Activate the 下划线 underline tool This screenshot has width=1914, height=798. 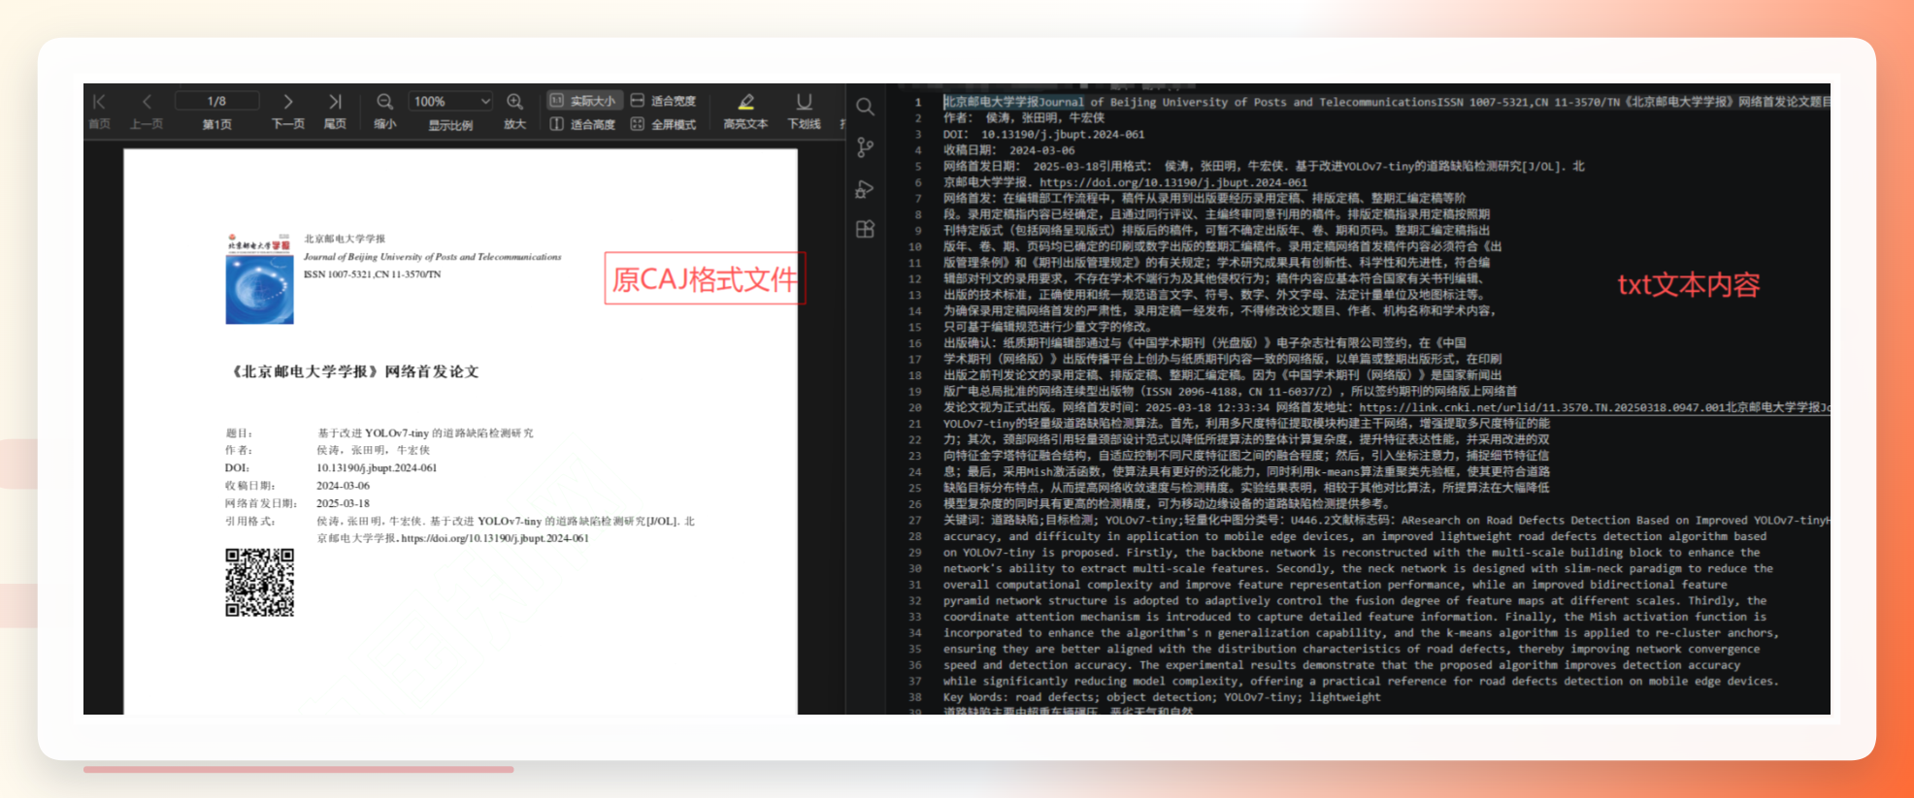click(805, 111)
